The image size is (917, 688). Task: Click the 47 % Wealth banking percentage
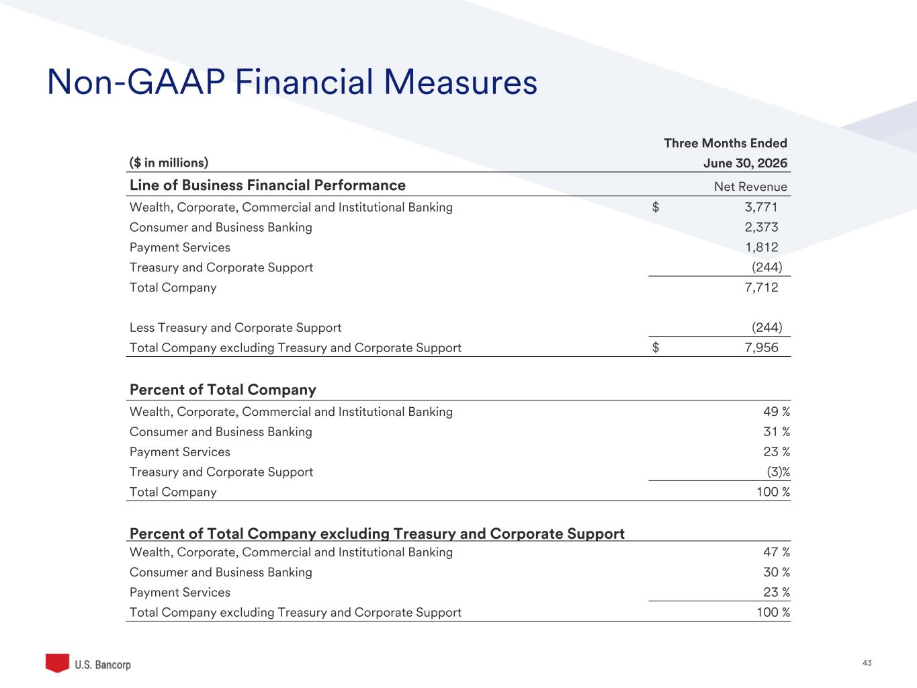pos(777,552)
